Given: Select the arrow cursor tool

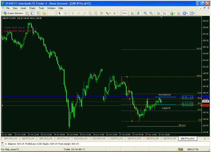Looking at the screenshot, I should (x=60, y=13).
